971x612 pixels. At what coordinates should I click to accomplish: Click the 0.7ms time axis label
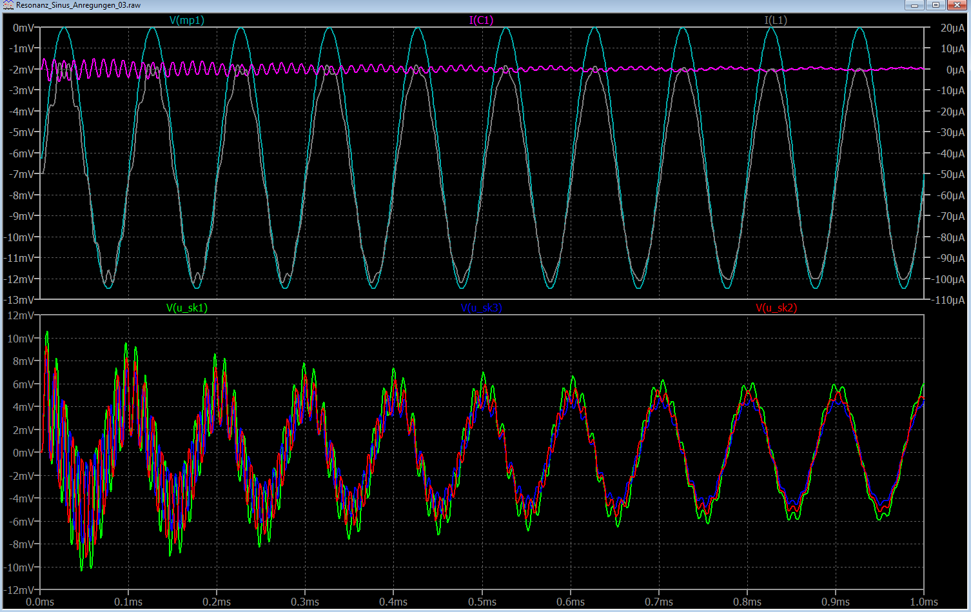pyautogui.click(x=658, y=602)
